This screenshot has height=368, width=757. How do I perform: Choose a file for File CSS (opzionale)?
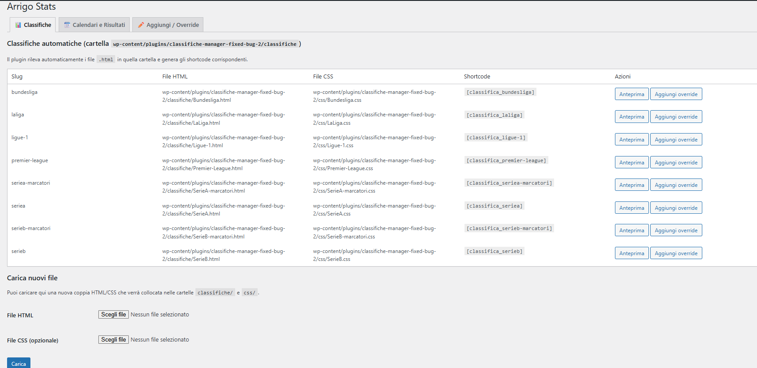pos(113,340)
